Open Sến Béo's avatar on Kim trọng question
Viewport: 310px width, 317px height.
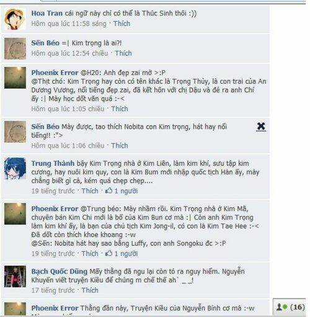(x=15, y=48)
